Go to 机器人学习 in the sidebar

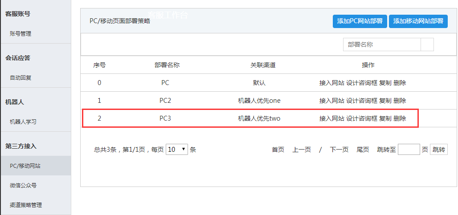tap(23, 122)
